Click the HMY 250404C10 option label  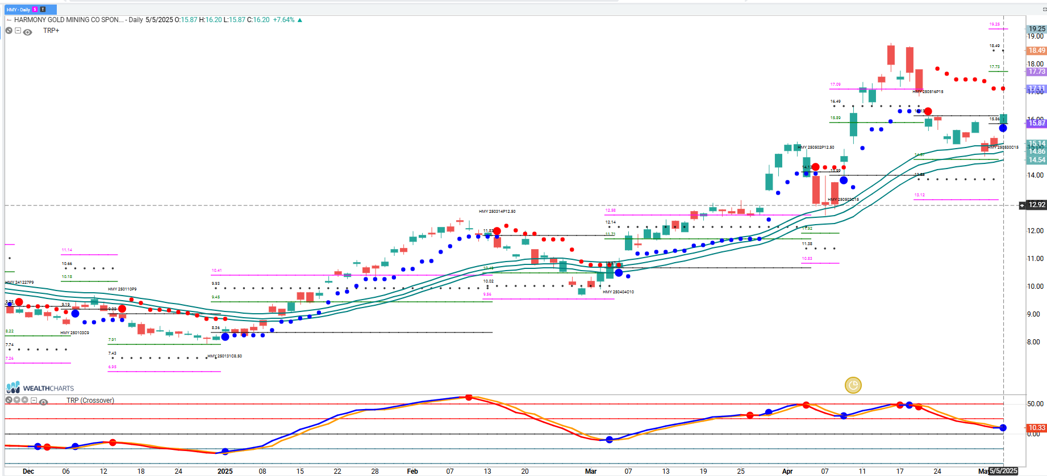point(618,292)
